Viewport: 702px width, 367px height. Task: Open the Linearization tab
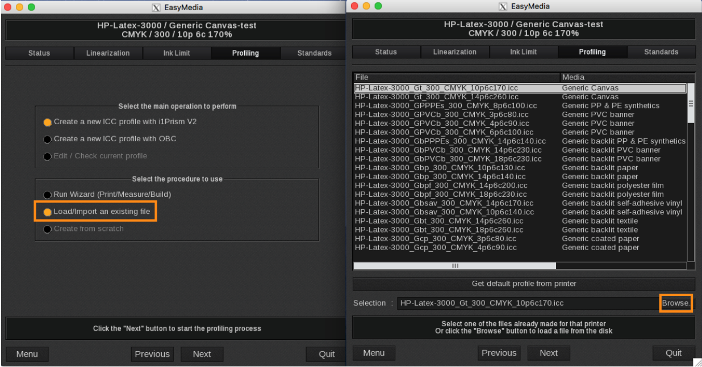tap(108, 53)
